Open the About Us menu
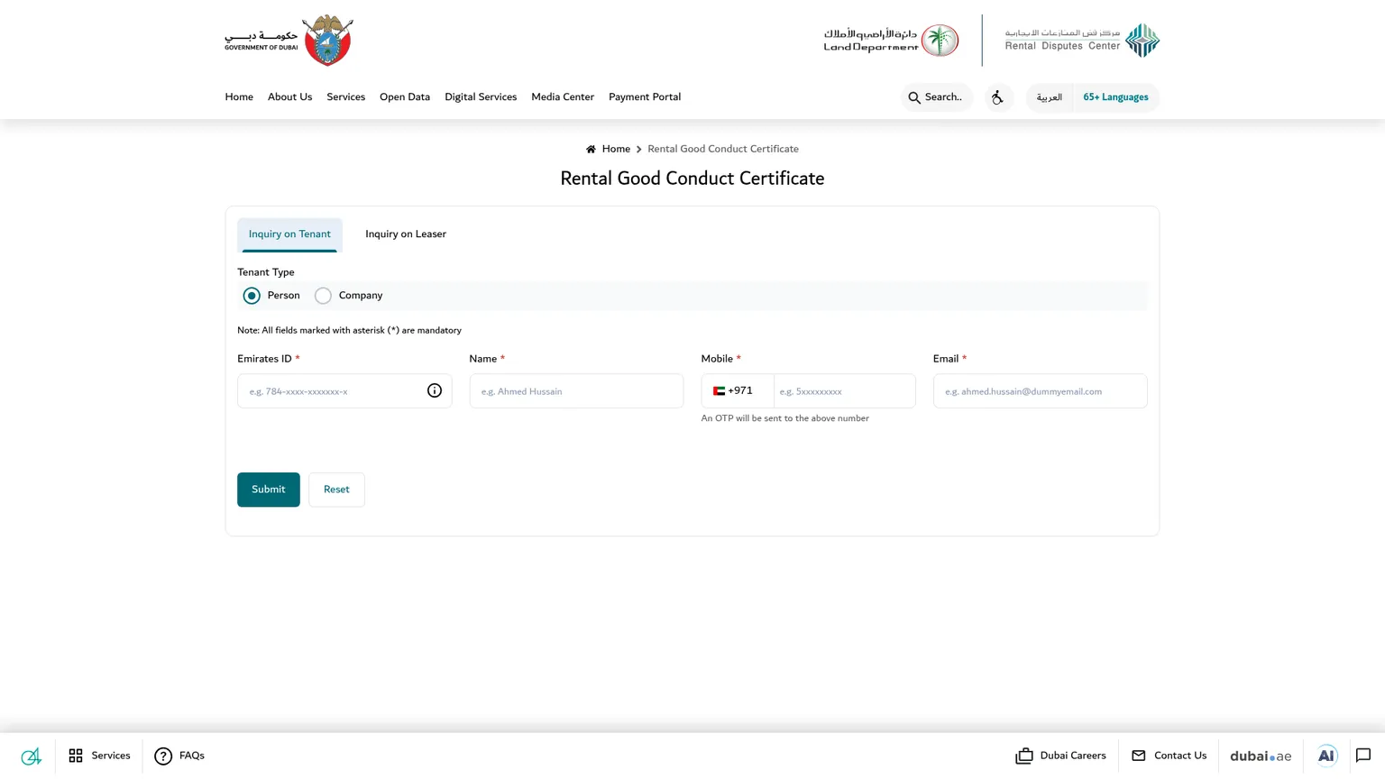This screenshot has height=779, width=1385. click(x=289, y=97)
